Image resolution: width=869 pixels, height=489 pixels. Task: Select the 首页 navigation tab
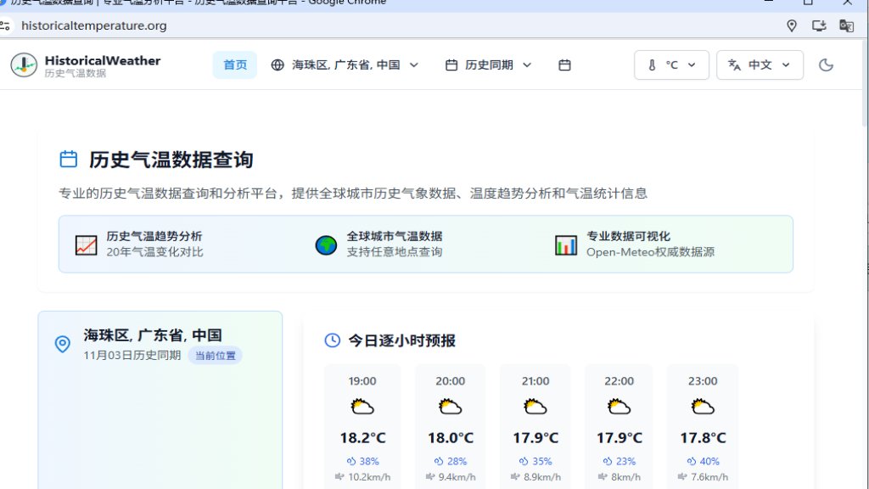[x=234, y=65]
